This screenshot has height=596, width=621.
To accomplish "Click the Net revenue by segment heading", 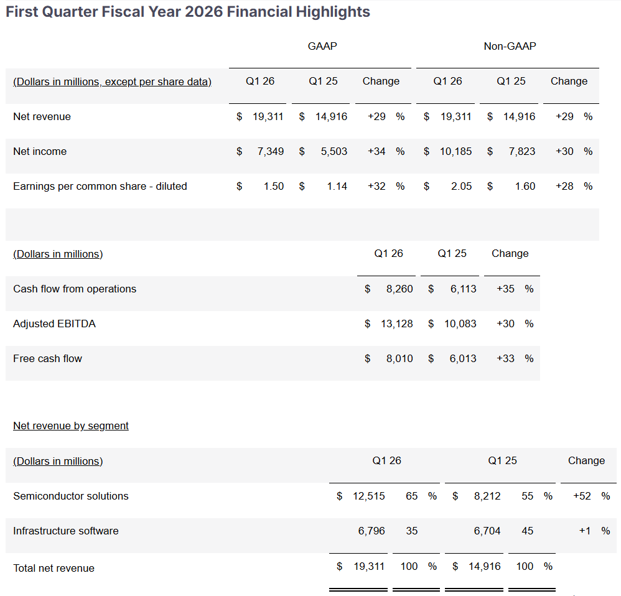I will click(71, 426).
